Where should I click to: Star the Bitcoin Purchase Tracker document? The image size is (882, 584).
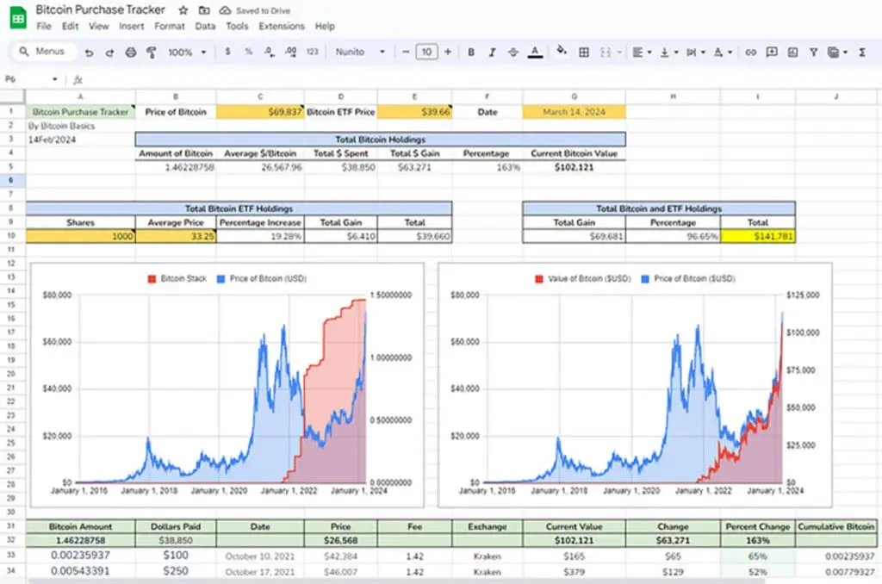click(183, 10)
